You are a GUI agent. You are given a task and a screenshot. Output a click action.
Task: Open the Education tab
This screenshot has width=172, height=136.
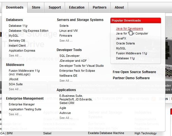[77, 7]
